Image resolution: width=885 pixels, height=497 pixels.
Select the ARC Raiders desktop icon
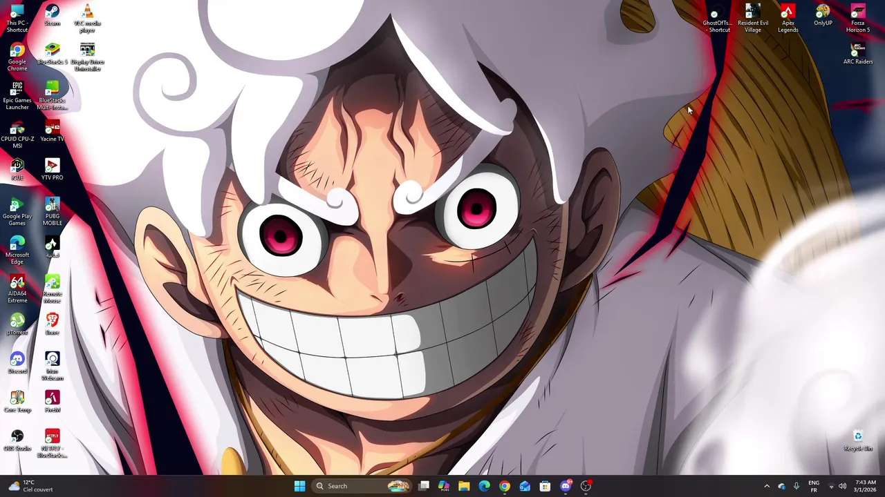[x=858, y=54]
